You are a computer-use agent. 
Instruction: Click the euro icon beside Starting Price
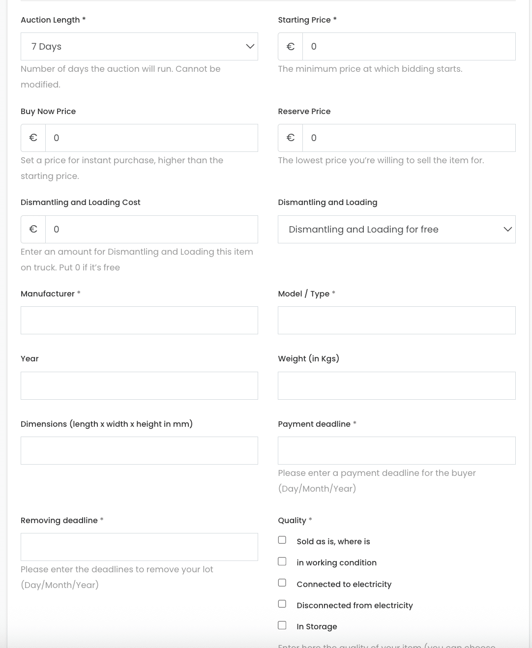291,47
